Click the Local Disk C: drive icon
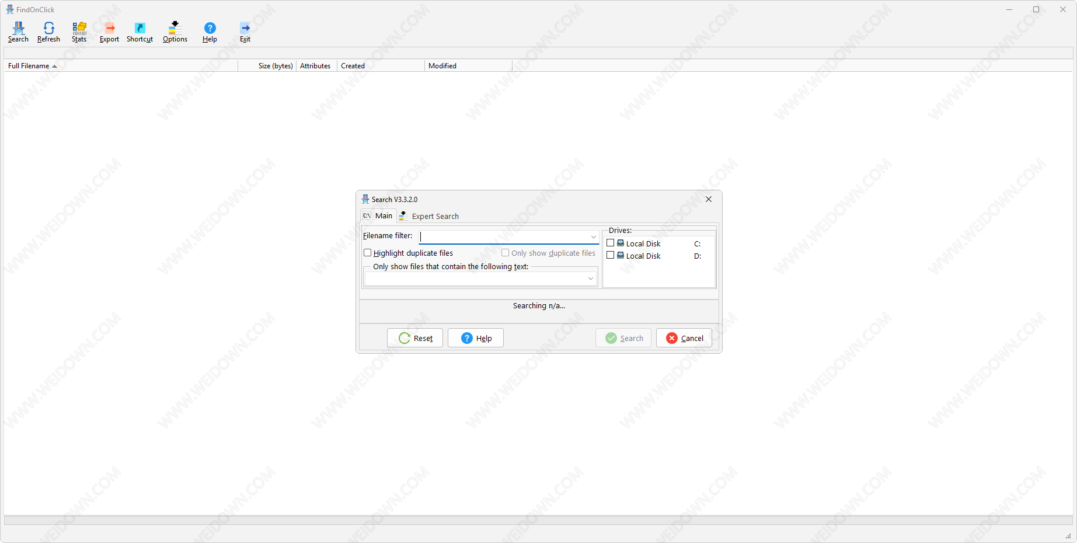Screen dimensions: 1077x543 point(621,243)
